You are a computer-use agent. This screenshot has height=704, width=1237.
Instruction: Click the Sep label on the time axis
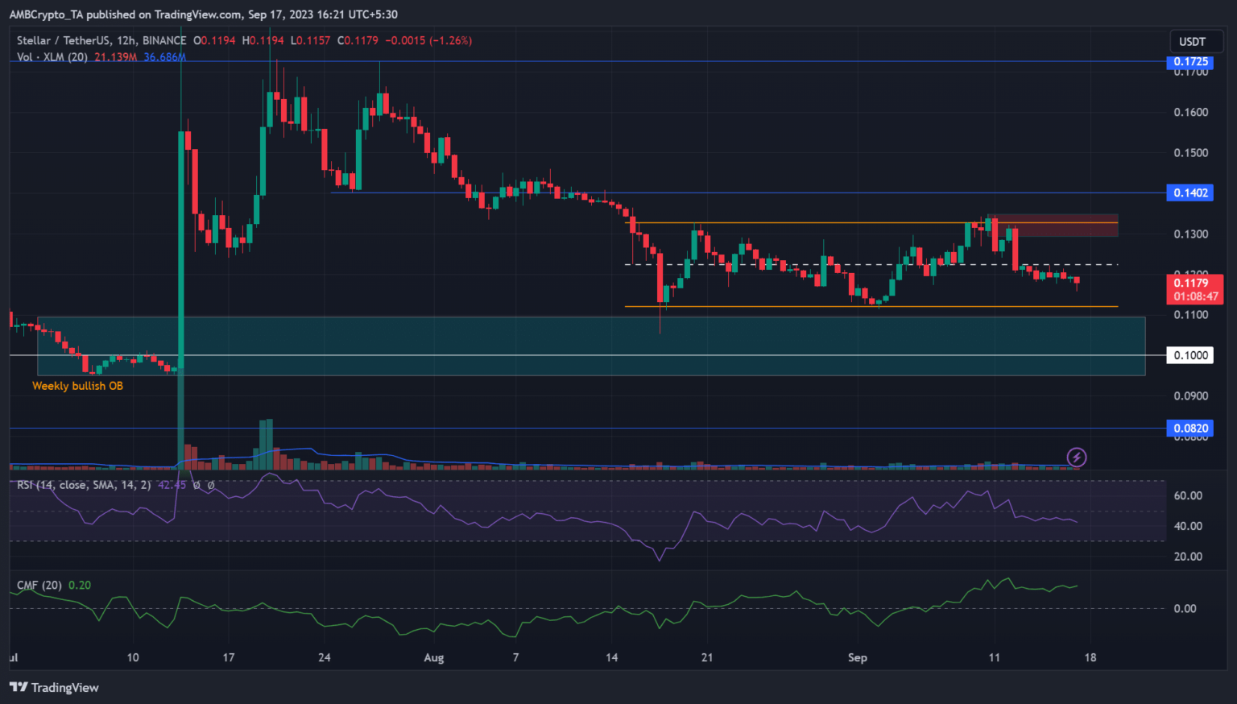(x=858, y=657)
